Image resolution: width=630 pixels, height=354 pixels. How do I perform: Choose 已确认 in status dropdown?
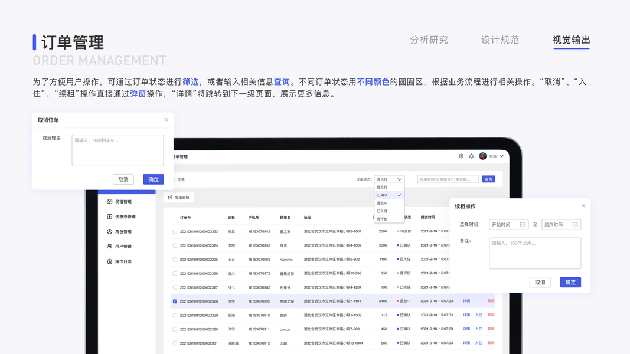[389, 195]
